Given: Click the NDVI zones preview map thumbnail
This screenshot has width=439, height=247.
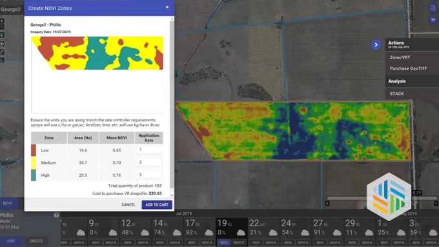Looking at the screenshot, I should [97, 53].
